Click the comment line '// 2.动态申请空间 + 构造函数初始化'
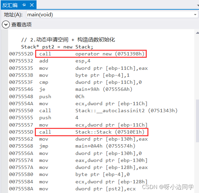 pos(68,40)
